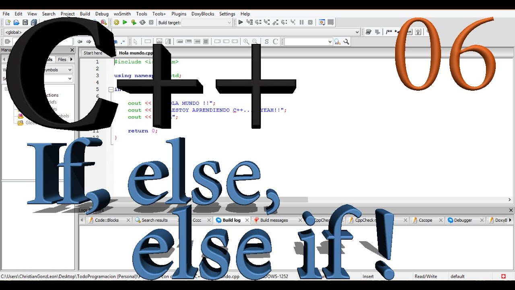
Task: Click the Insert status bar entry
Action: (368, 276)
